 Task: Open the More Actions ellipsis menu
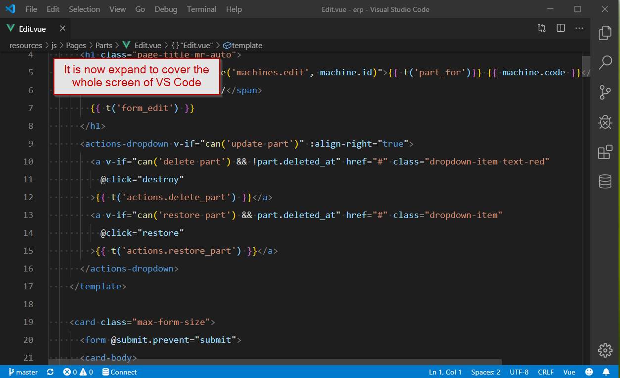click(579, 28)
